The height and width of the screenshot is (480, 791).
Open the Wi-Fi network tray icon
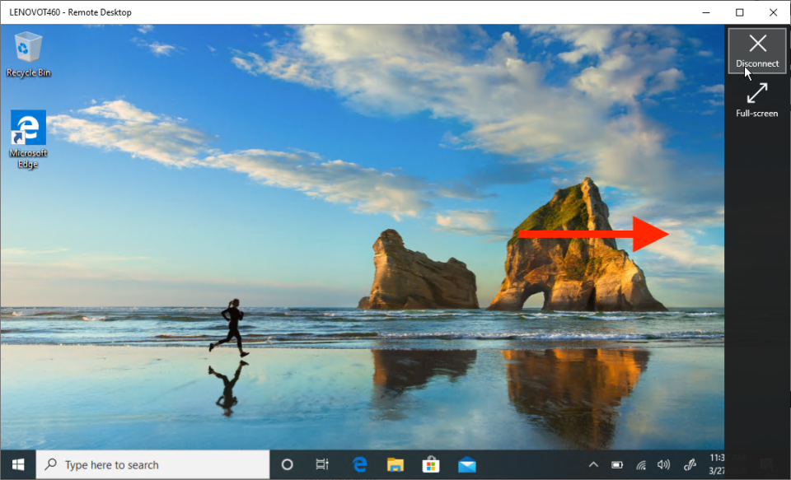(641, 464)
